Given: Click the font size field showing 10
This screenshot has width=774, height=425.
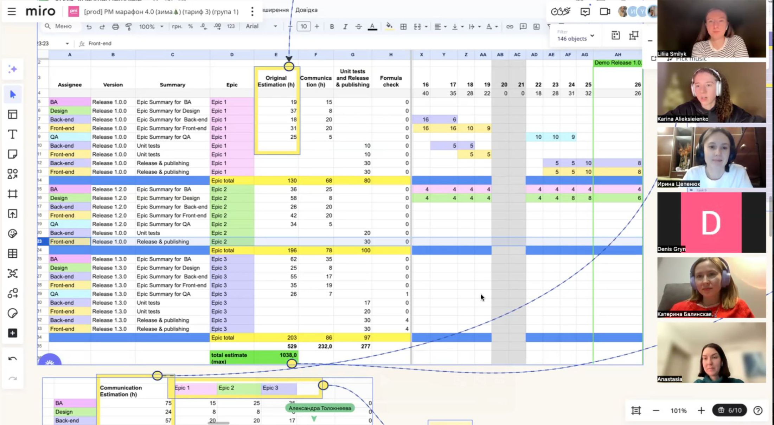Looking at the screenshot, I should click(303, 26).
